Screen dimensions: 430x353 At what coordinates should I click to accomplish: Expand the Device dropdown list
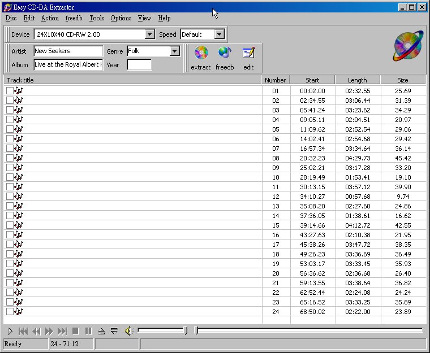(x=149, y=34)
